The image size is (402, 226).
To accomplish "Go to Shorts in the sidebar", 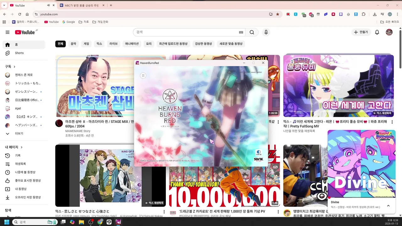I will [x=24, y=53].
